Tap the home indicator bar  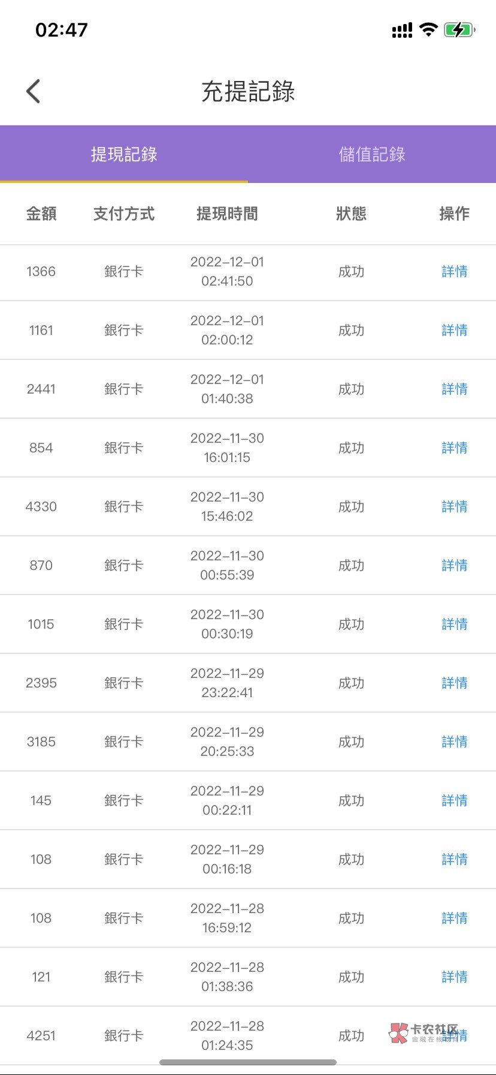248,1062
